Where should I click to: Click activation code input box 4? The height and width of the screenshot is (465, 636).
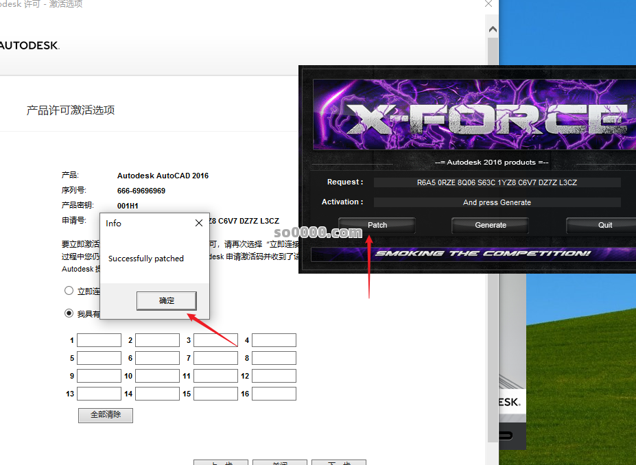(x=274, y=340)
